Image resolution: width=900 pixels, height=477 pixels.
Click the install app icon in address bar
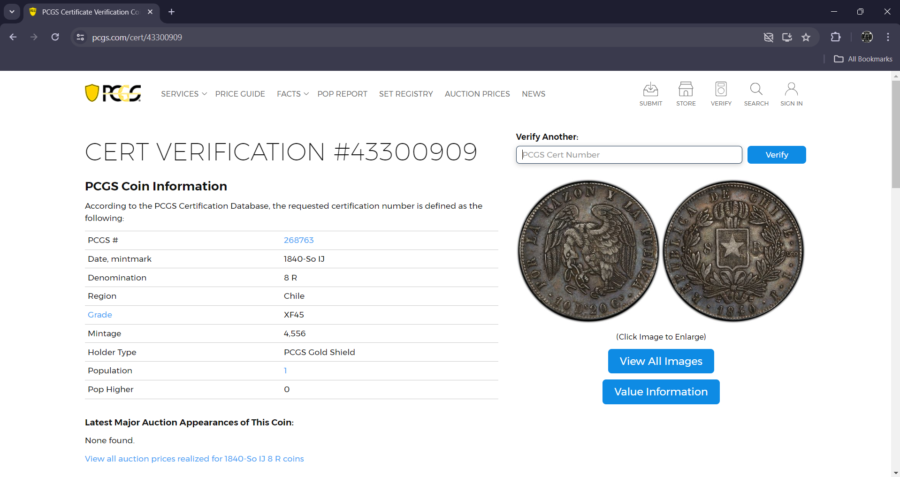point(787,37)
